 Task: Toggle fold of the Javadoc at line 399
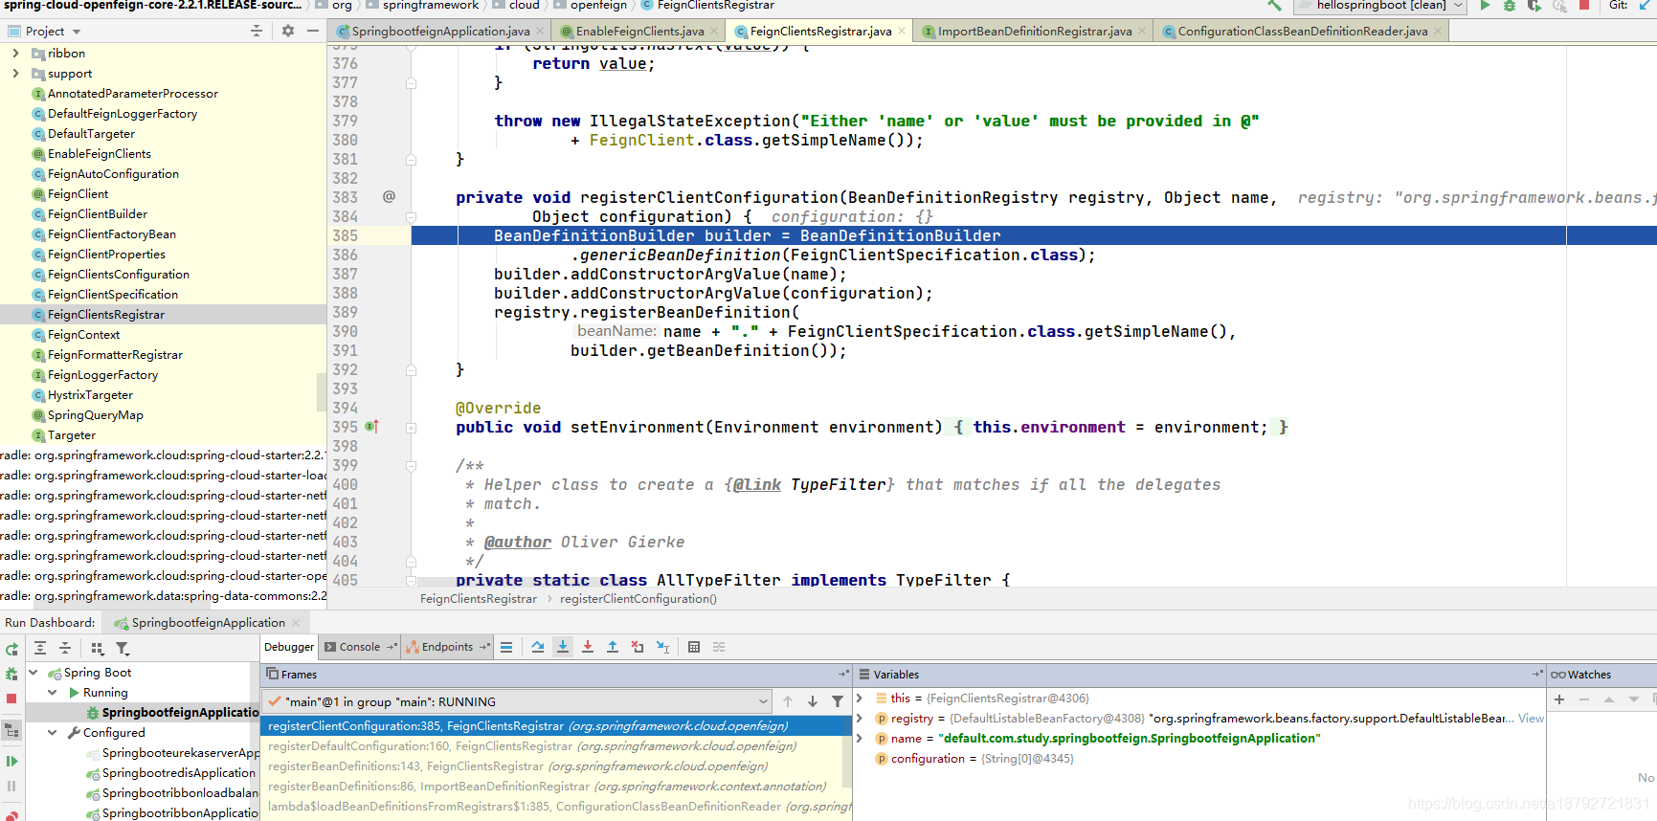click(x=411, y=466)
